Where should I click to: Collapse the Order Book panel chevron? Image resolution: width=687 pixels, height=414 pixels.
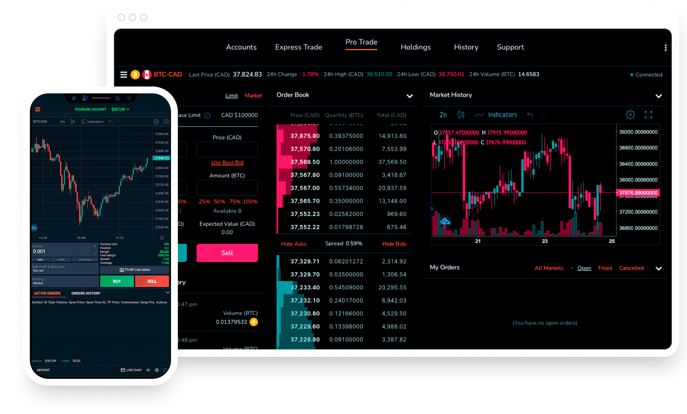pos(409,96)
